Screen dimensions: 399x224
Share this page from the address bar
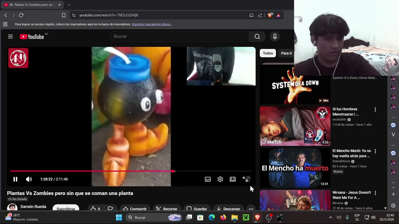tap(260, 15)
